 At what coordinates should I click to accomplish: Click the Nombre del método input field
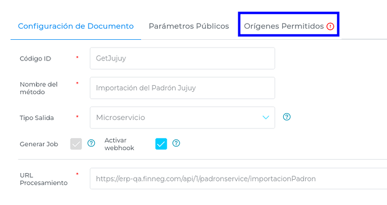[x=182, y=88]
